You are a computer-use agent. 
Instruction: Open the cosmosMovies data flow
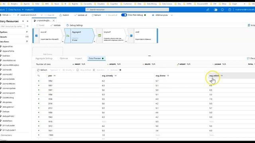(x=9, y=84)
